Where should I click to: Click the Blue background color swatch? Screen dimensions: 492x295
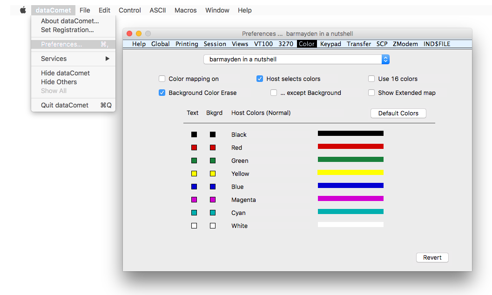click(213, 187)
